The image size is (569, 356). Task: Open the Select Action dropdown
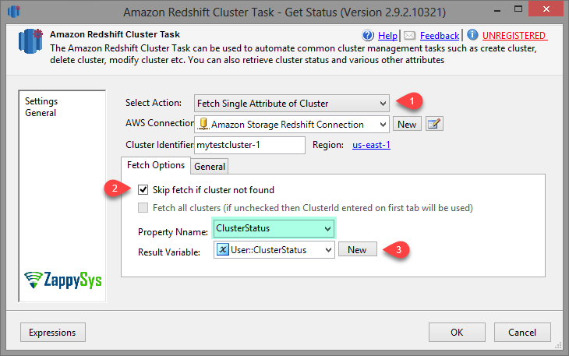pos(292,104)
